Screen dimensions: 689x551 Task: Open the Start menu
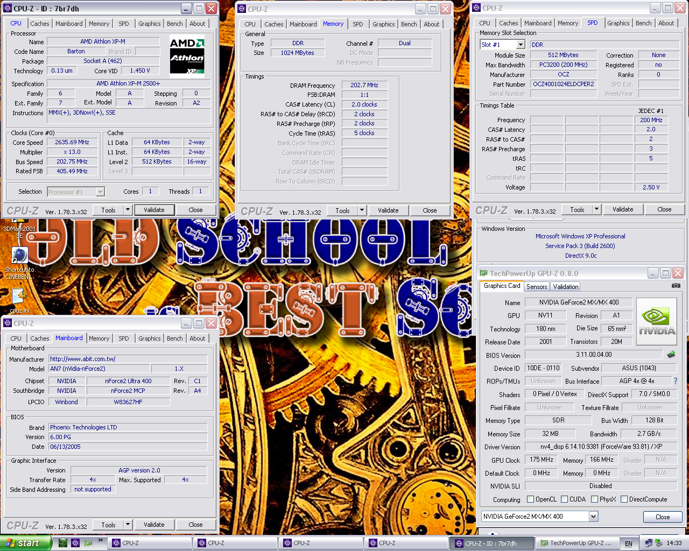click(x=25, y=543)
